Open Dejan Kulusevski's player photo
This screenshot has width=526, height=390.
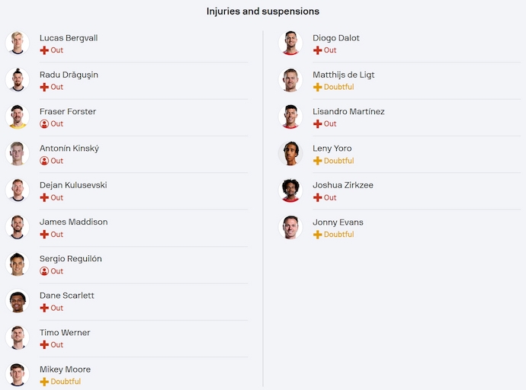click(17, 190)
